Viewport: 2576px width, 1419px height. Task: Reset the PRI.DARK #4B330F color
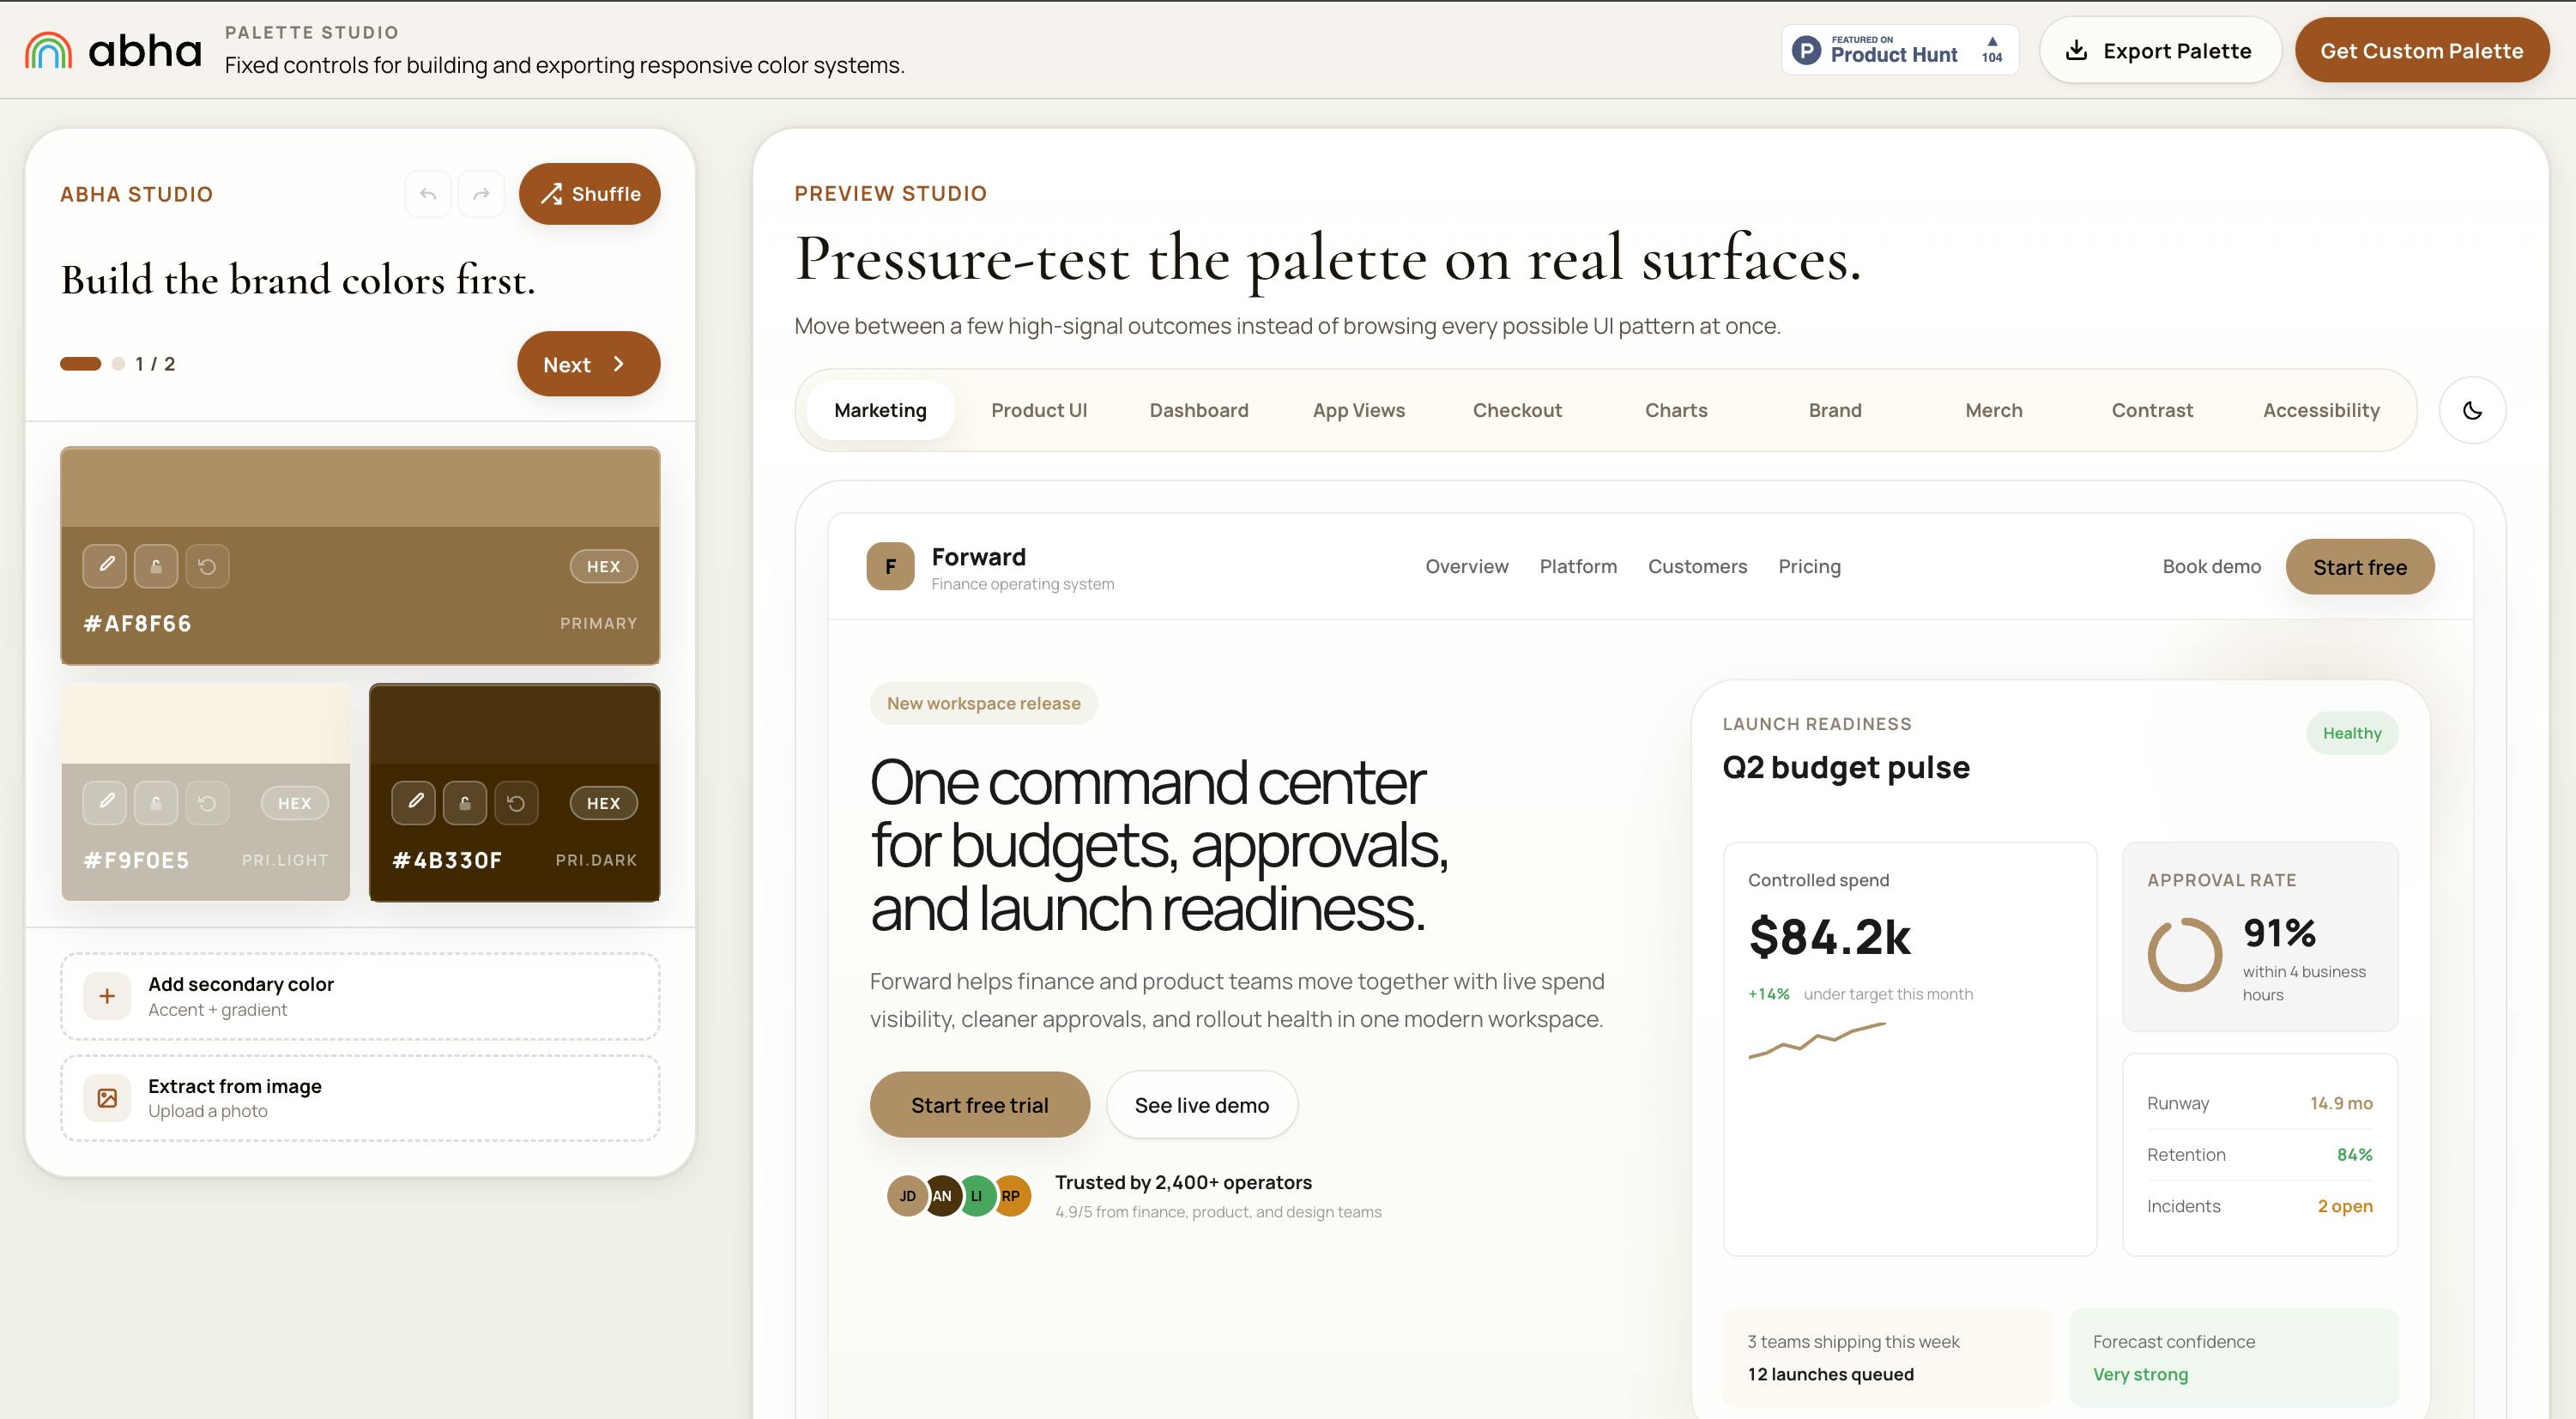point(516,803)
